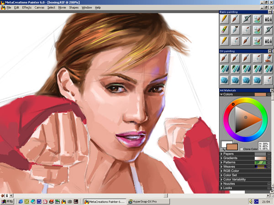Collapse the Colors section
Viewport: 274px width, 205px height.
[221, 94]
